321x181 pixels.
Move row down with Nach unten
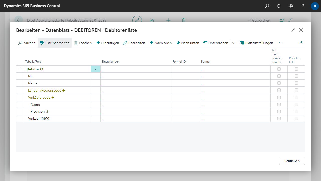click(188, 43)
